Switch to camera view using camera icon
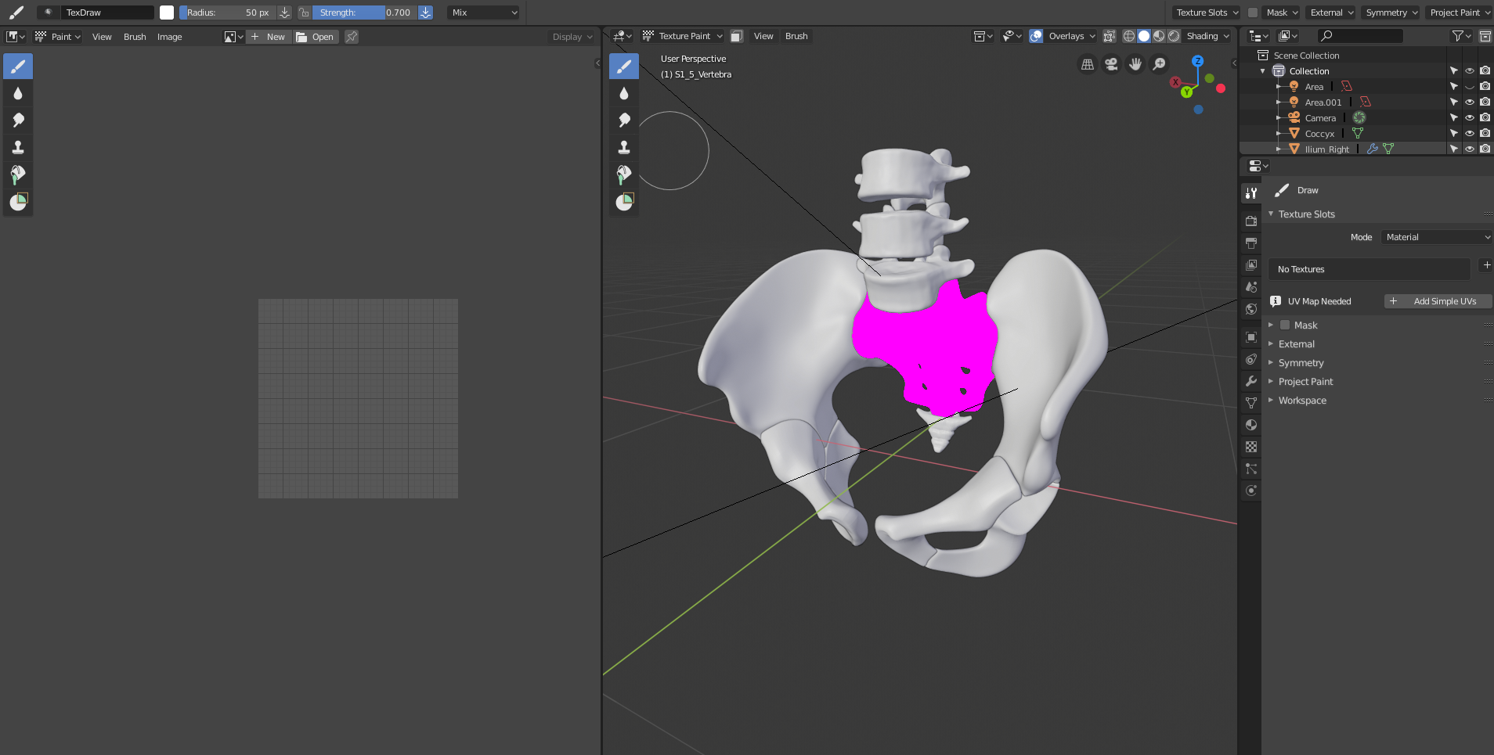The width and height of the screenshot is (1494, 755). click(x=1111, y=64)
